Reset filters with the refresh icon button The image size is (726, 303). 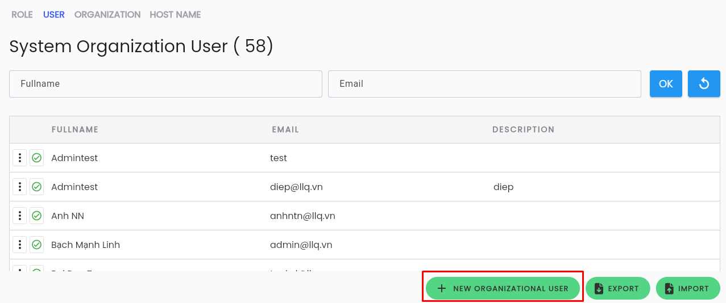click(704, 84)
